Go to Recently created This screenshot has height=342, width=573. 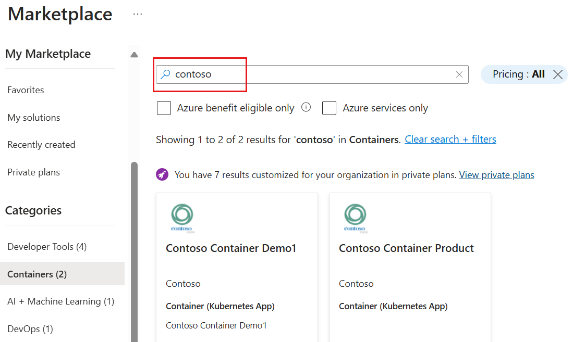(41, 145)
